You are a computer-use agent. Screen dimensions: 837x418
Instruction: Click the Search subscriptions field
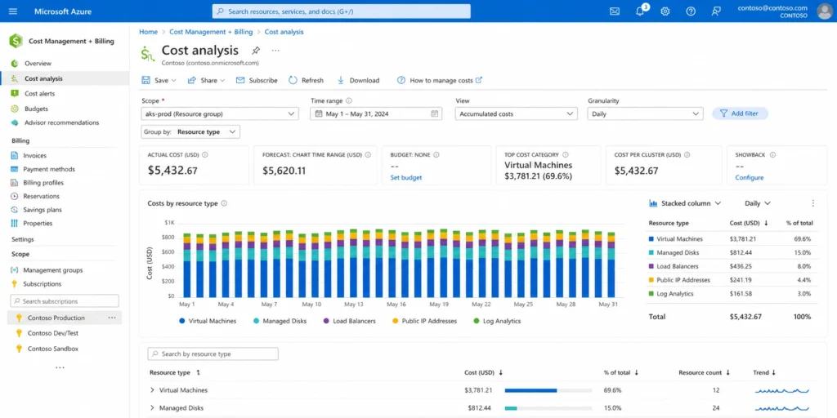pos(65,301)
